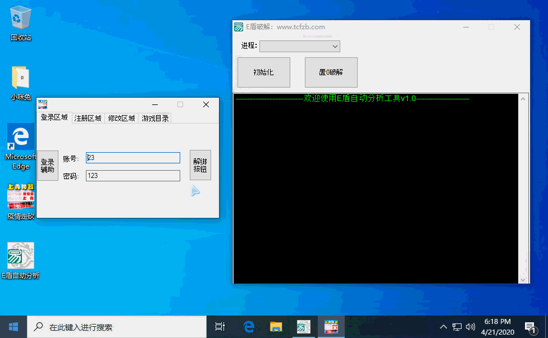Show hidden system tray icons
Image resolution: width=548 pixels, height=338 pixels.
[443, 327]
